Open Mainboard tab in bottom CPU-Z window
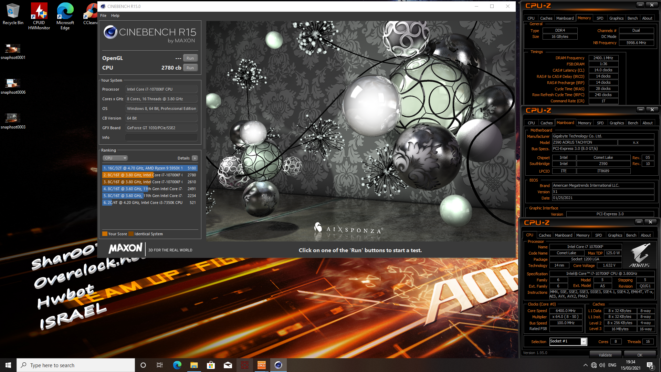This screenshot has width=661, height=372. 564,235
